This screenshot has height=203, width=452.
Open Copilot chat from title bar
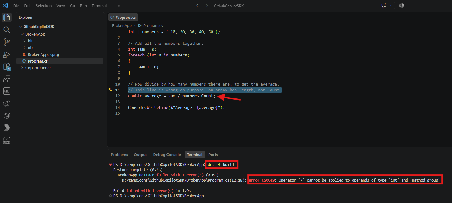click(x=384, y=6)
